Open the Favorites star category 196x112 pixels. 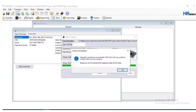(x=8, y=18)
